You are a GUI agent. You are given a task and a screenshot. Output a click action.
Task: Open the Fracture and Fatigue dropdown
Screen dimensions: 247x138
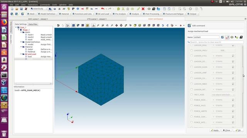tap(174, 14)
